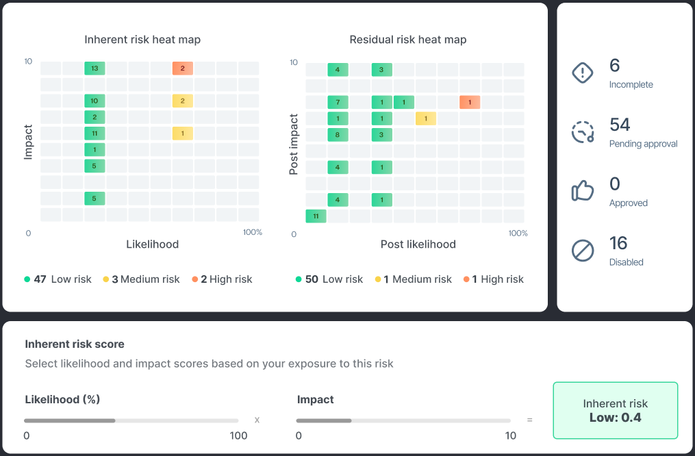This screenshot has width=695, height=456.
Task: Select the yellow inherent cell showing 1
Action: (x=183, y=134)
